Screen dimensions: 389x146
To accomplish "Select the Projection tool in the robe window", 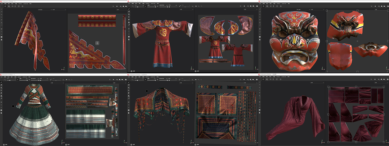I will 129,14.
